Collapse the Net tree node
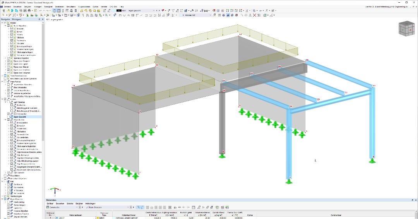The image size is (418, 219). [2, 181]
